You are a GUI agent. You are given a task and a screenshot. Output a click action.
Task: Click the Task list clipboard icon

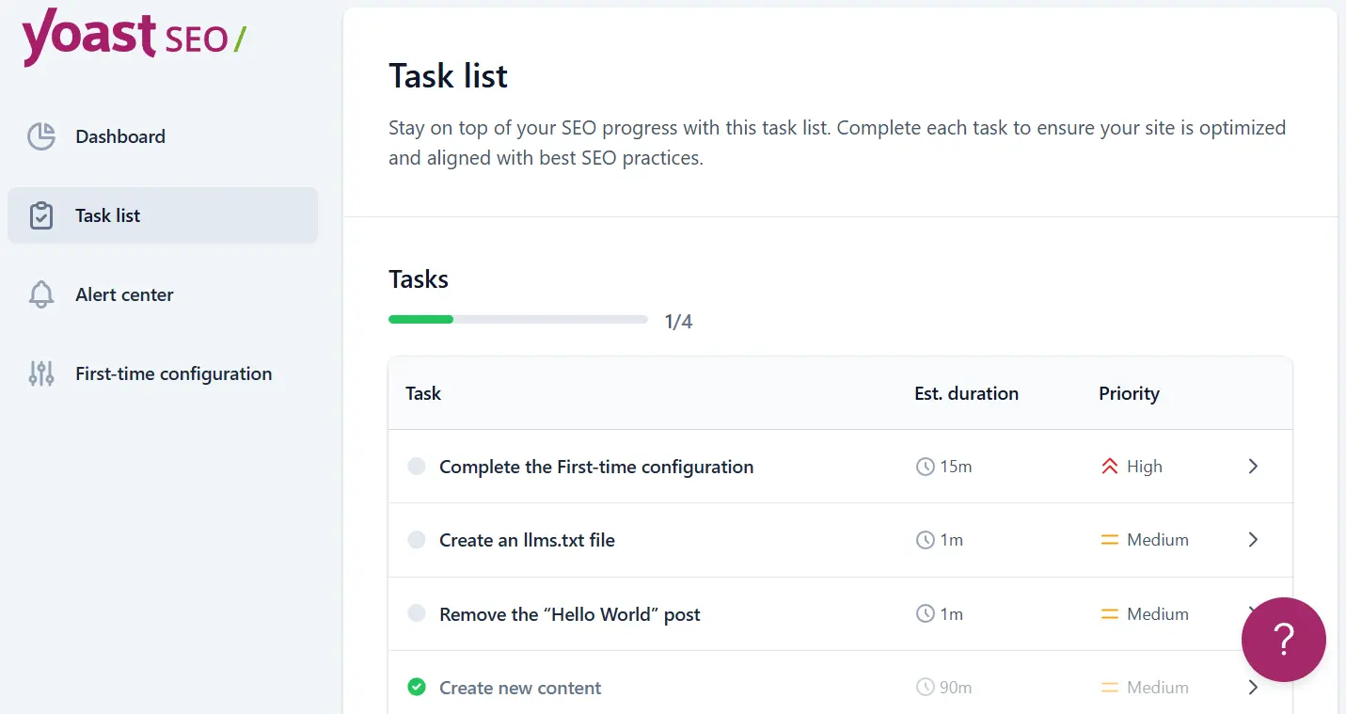tap(41, 214)
